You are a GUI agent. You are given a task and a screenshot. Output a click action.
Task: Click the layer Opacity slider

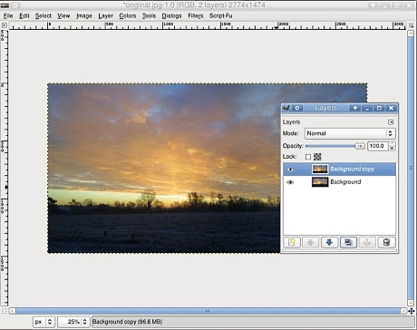[x=335, y=146]
